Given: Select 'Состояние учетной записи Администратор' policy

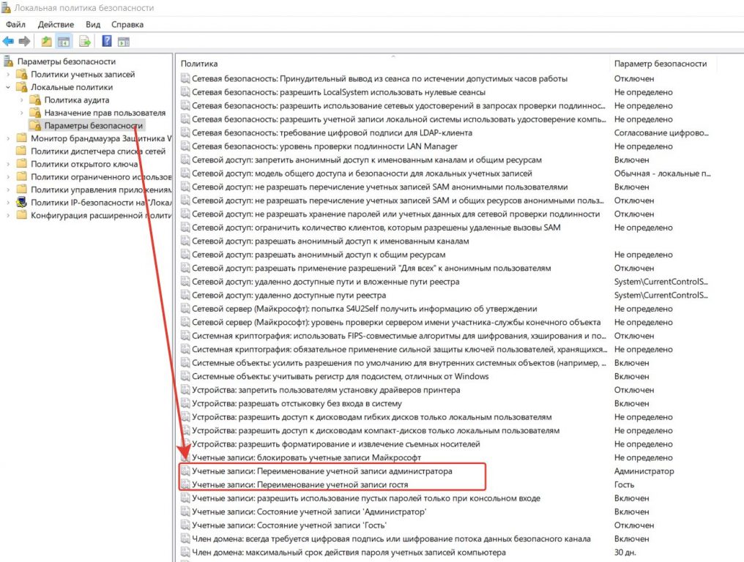Looking at the screenshot, I should (309, 512).
